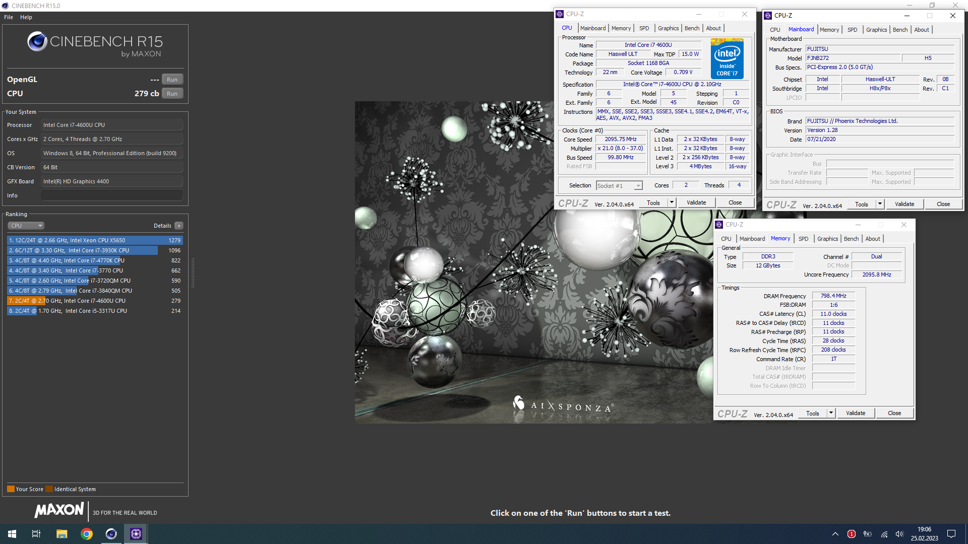The height and width of the screenshot is (544, 968).
Task: Select the Xeon X5650 ranking row
Action: click(95, 240)
